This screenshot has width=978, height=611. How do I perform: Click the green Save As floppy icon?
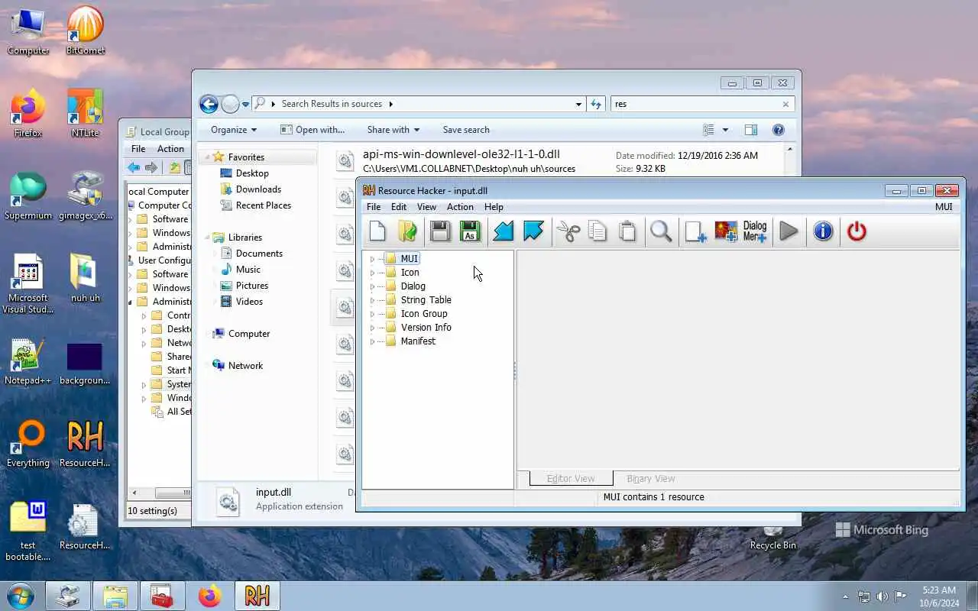tap(470, 231)
